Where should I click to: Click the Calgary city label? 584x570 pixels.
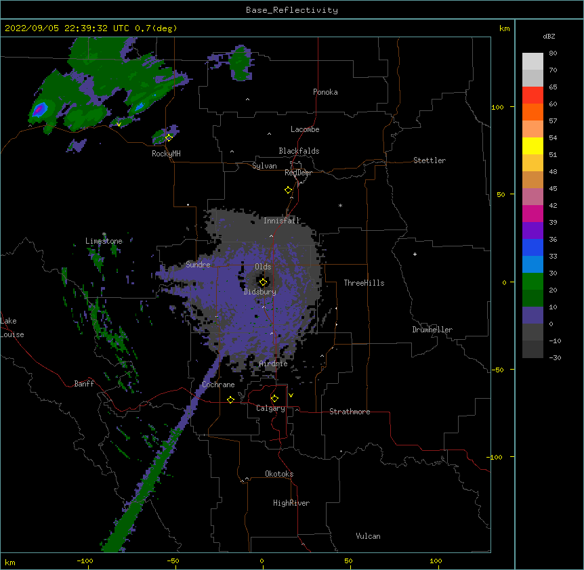(x=270, y=408)
